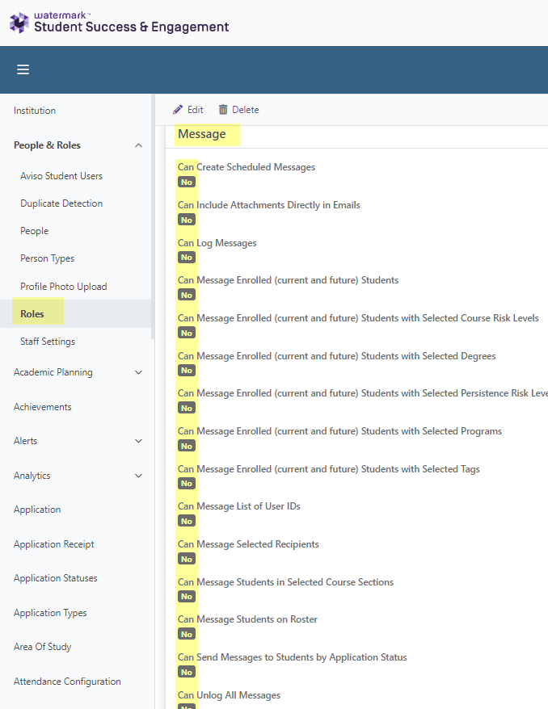Open Attendance Configuration
Image resolution: width=548 pixels, height=709 pixels.
67,682
